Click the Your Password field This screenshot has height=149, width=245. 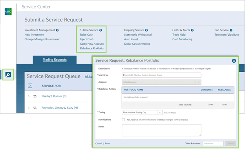(213, 144)
